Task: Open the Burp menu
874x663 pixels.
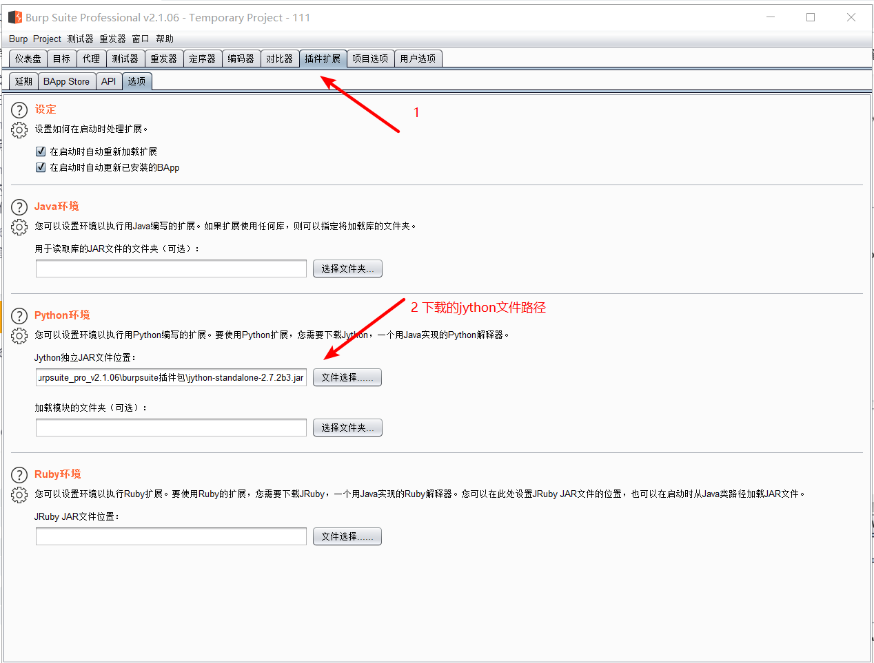Action: (x=18, y=39)
